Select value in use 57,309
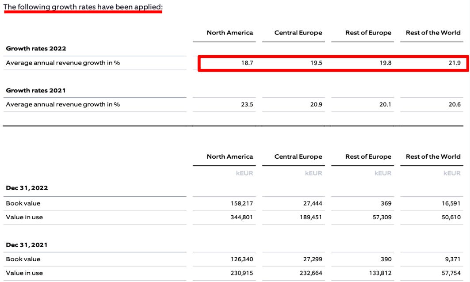Screen dimensions: 470x282 [x=382, y=217]
